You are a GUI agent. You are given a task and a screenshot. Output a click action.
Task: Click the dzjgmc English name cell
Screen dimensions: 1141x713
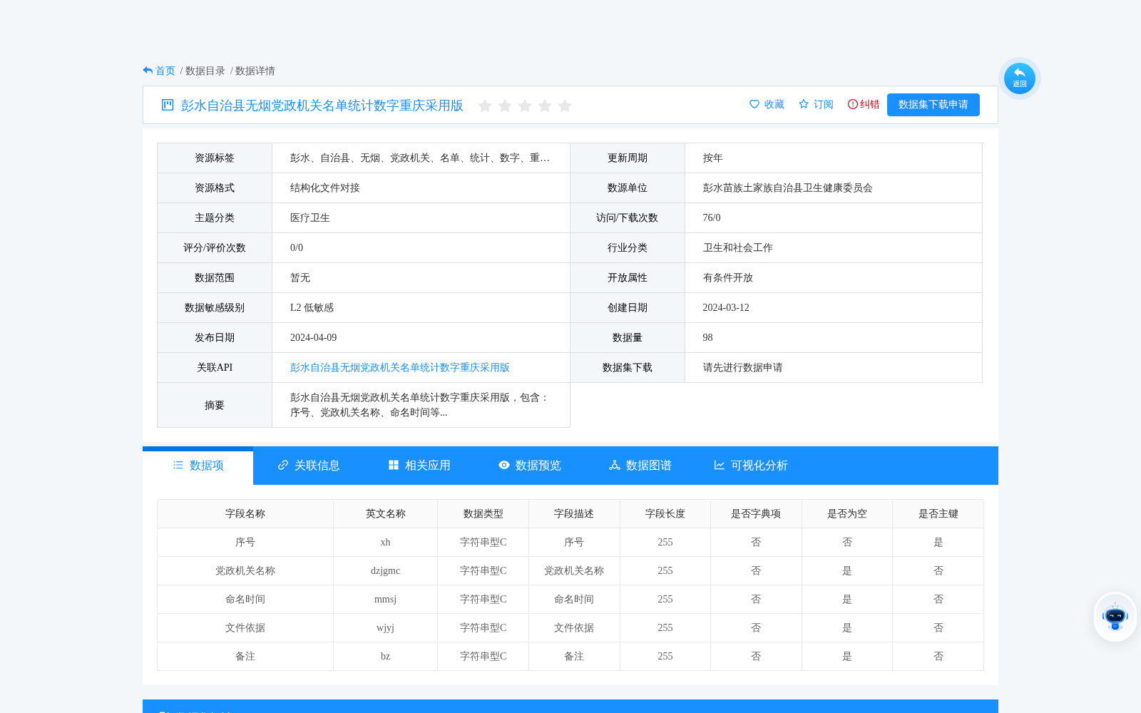[386, 571]
